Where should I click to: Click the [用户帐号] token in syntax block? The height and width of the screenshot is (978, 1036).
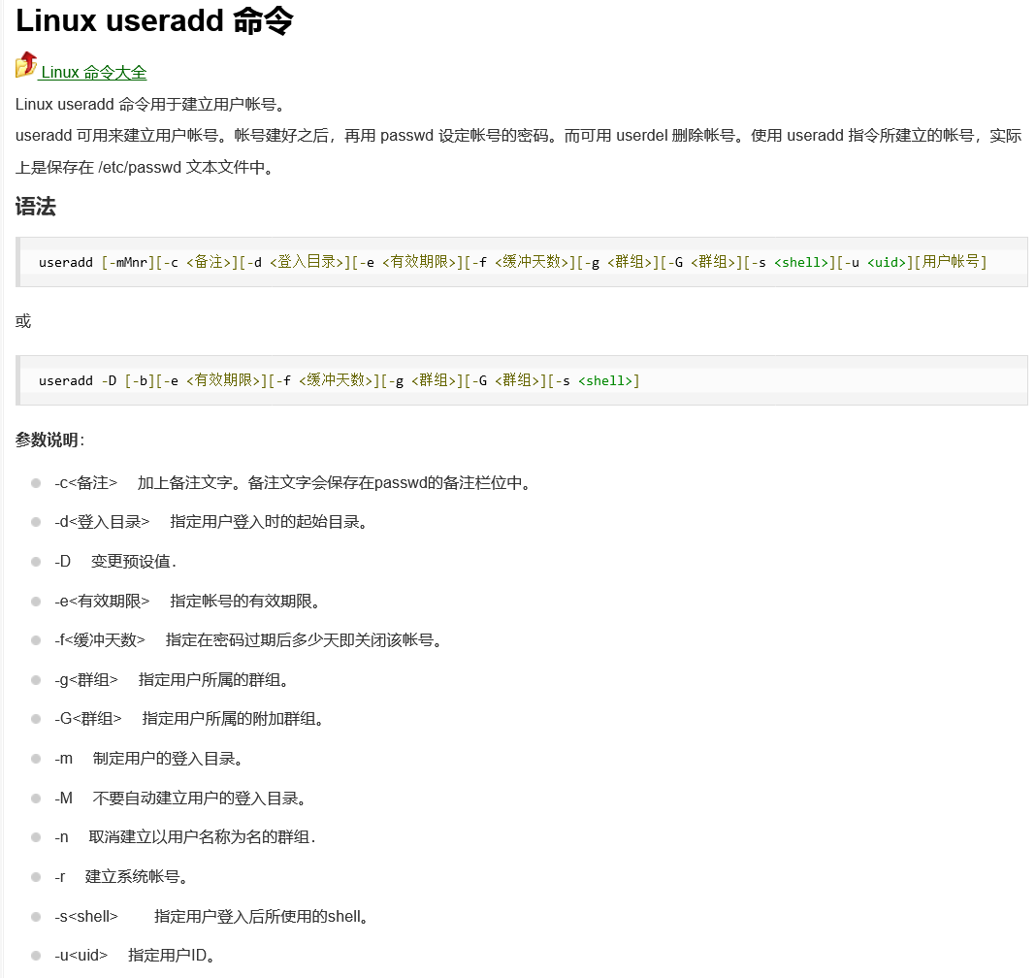tap(951, 262)
